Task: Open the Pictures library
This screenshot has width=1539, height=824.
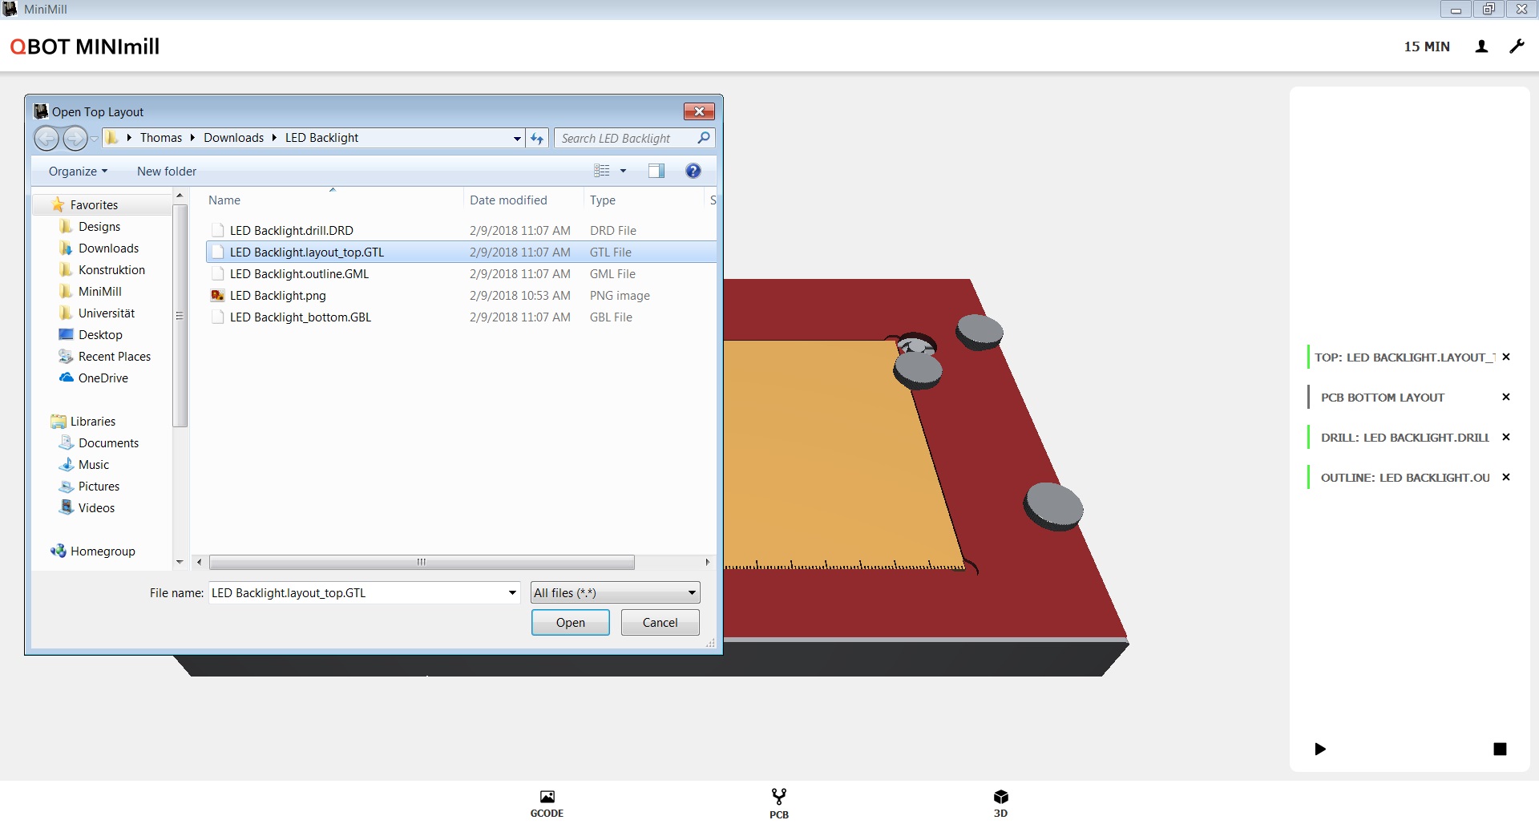Action: [99, 487]
